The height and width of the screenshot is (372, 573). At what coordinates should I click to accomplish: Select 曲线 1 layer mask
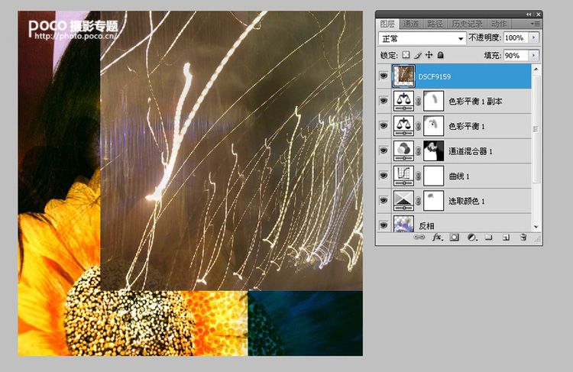click(433, 176)
